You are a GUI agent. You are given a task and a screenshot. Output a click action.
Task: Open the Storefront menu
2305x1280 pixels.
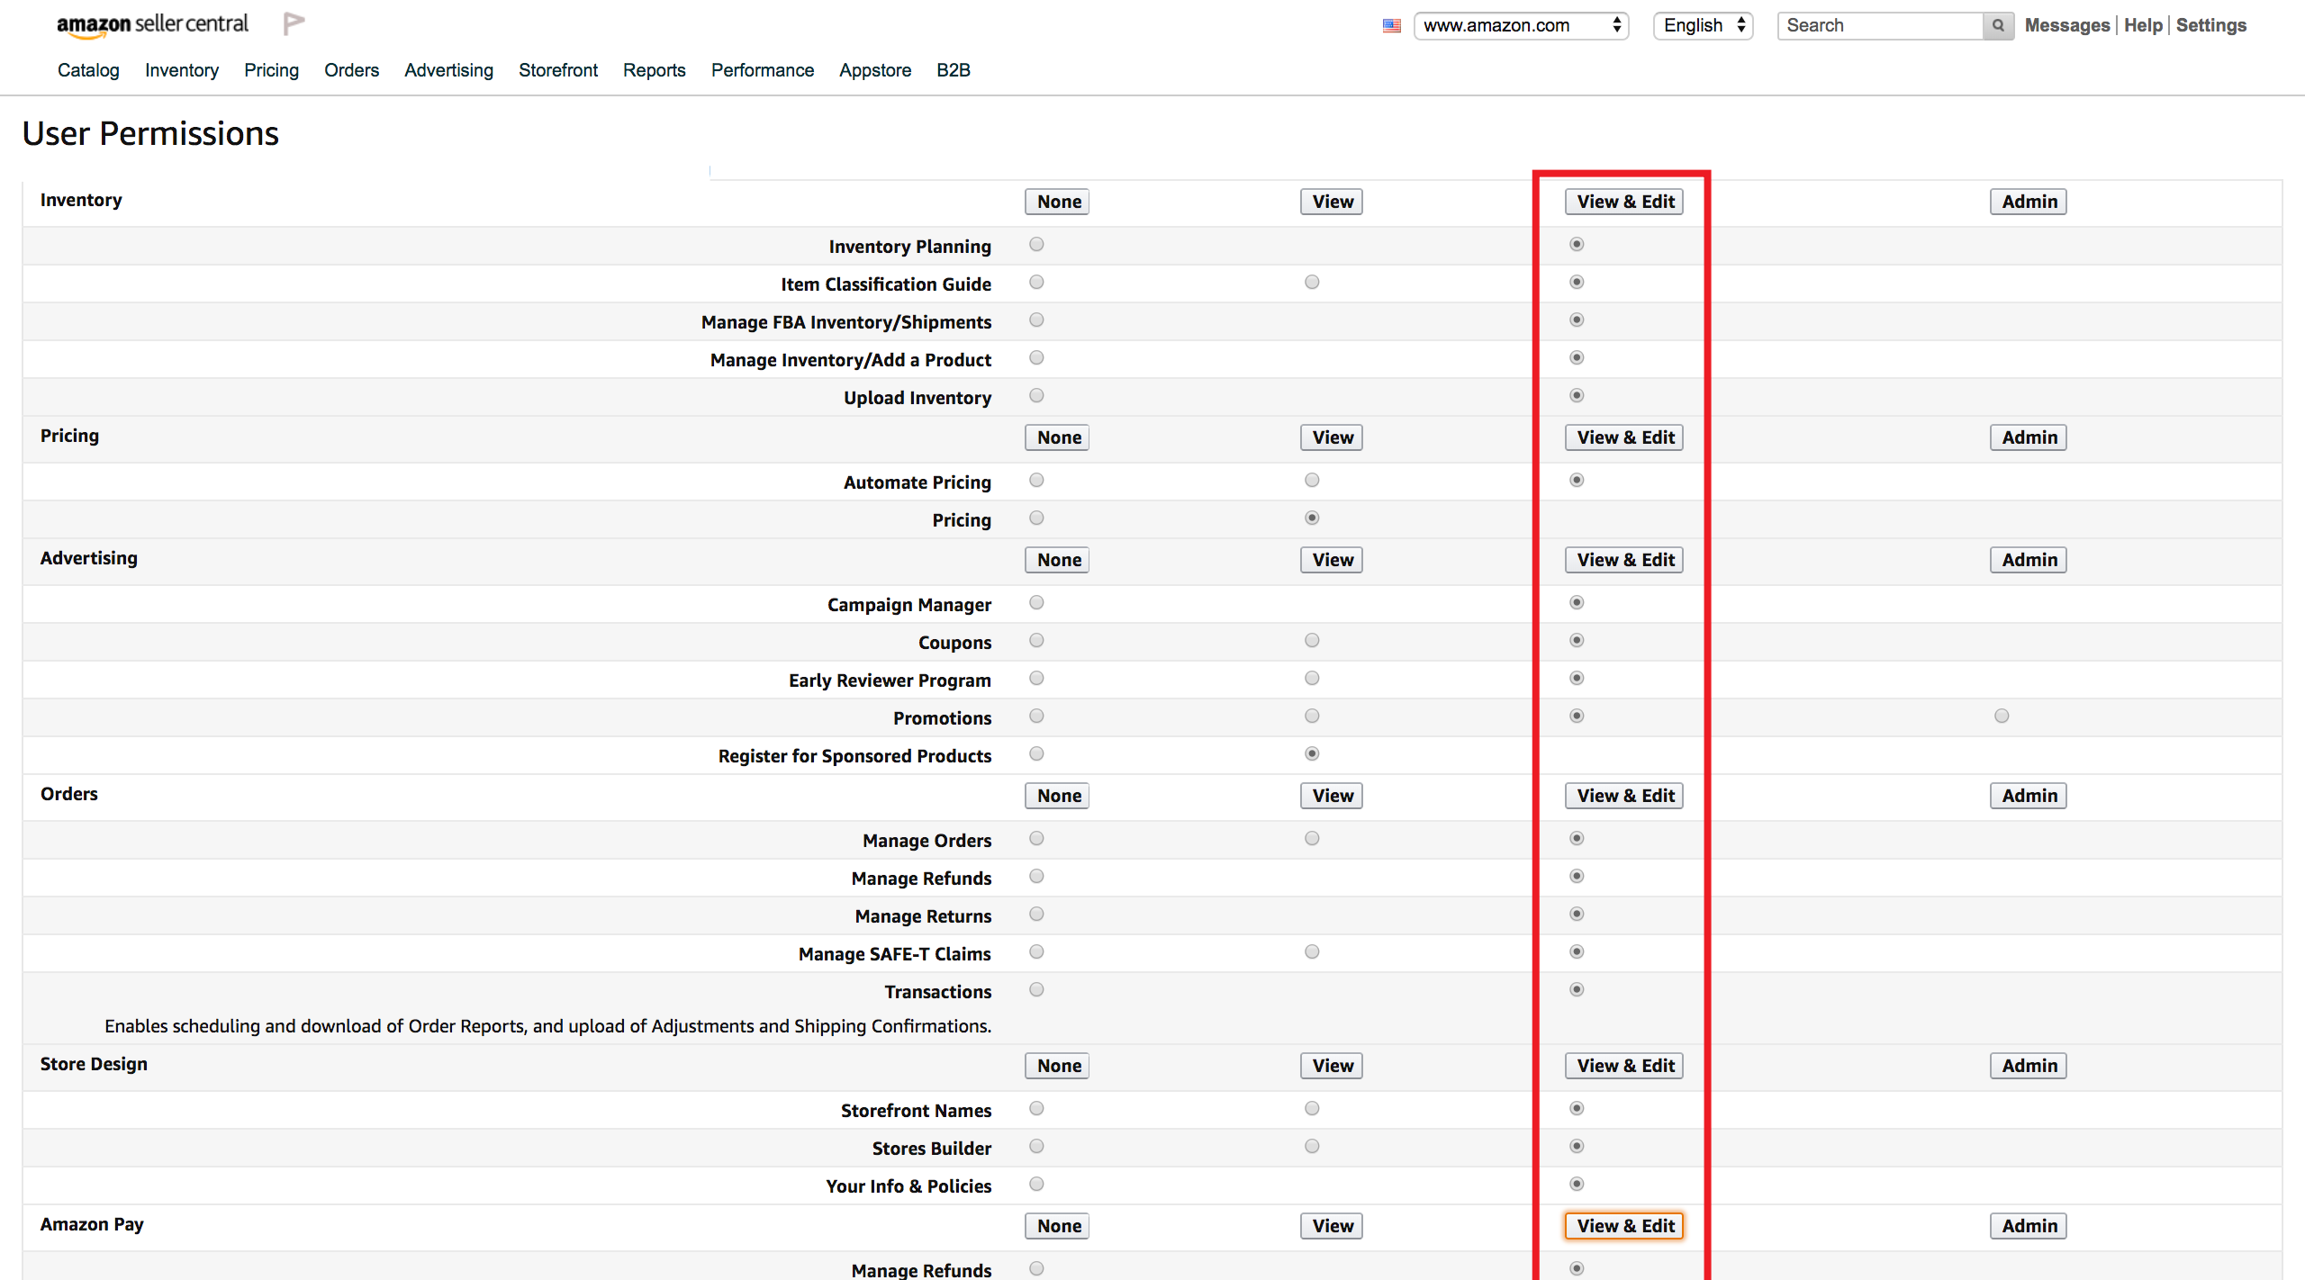pyautogui.click(x=558, y=70)
